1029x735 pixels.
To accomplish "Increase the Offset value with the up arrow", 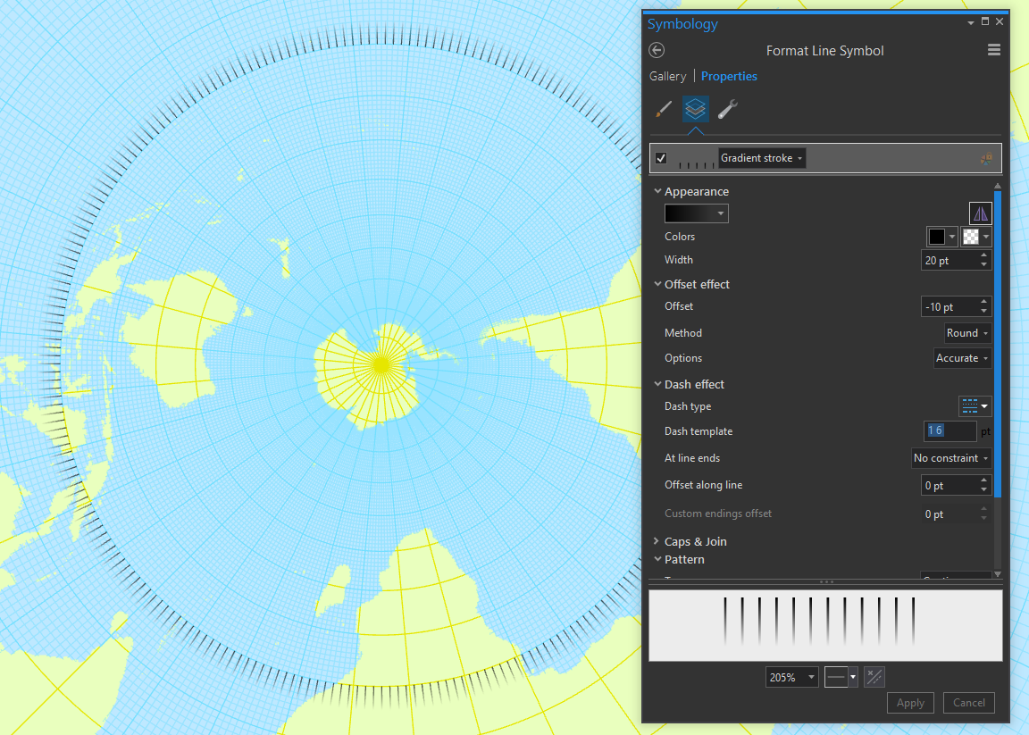I will (x=983, y=302).
